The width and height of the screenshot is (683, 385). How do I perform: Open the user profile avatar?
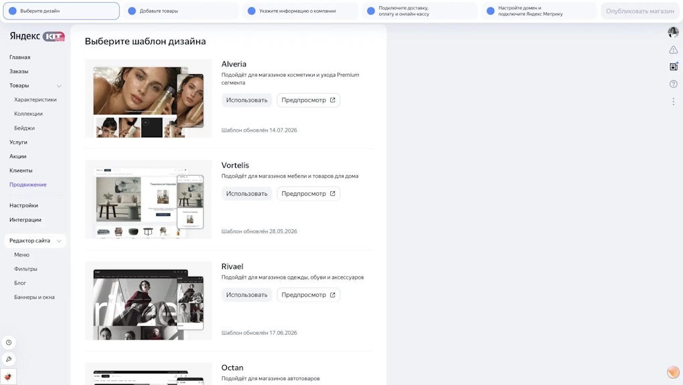[673, 32]
